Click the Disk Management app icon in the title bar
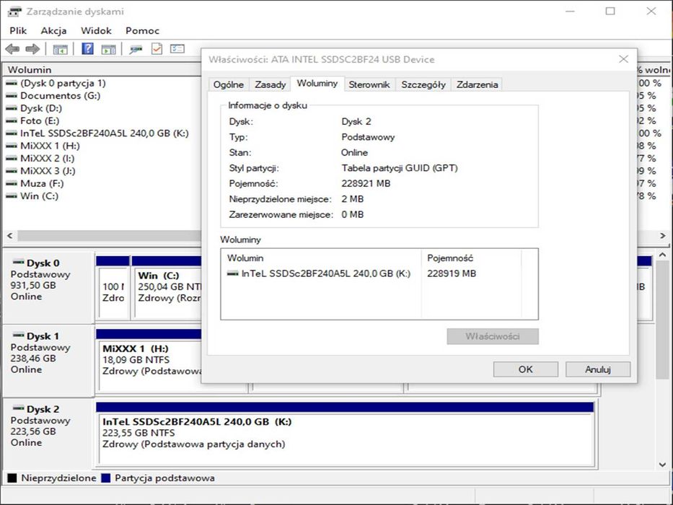 [14, 12]
